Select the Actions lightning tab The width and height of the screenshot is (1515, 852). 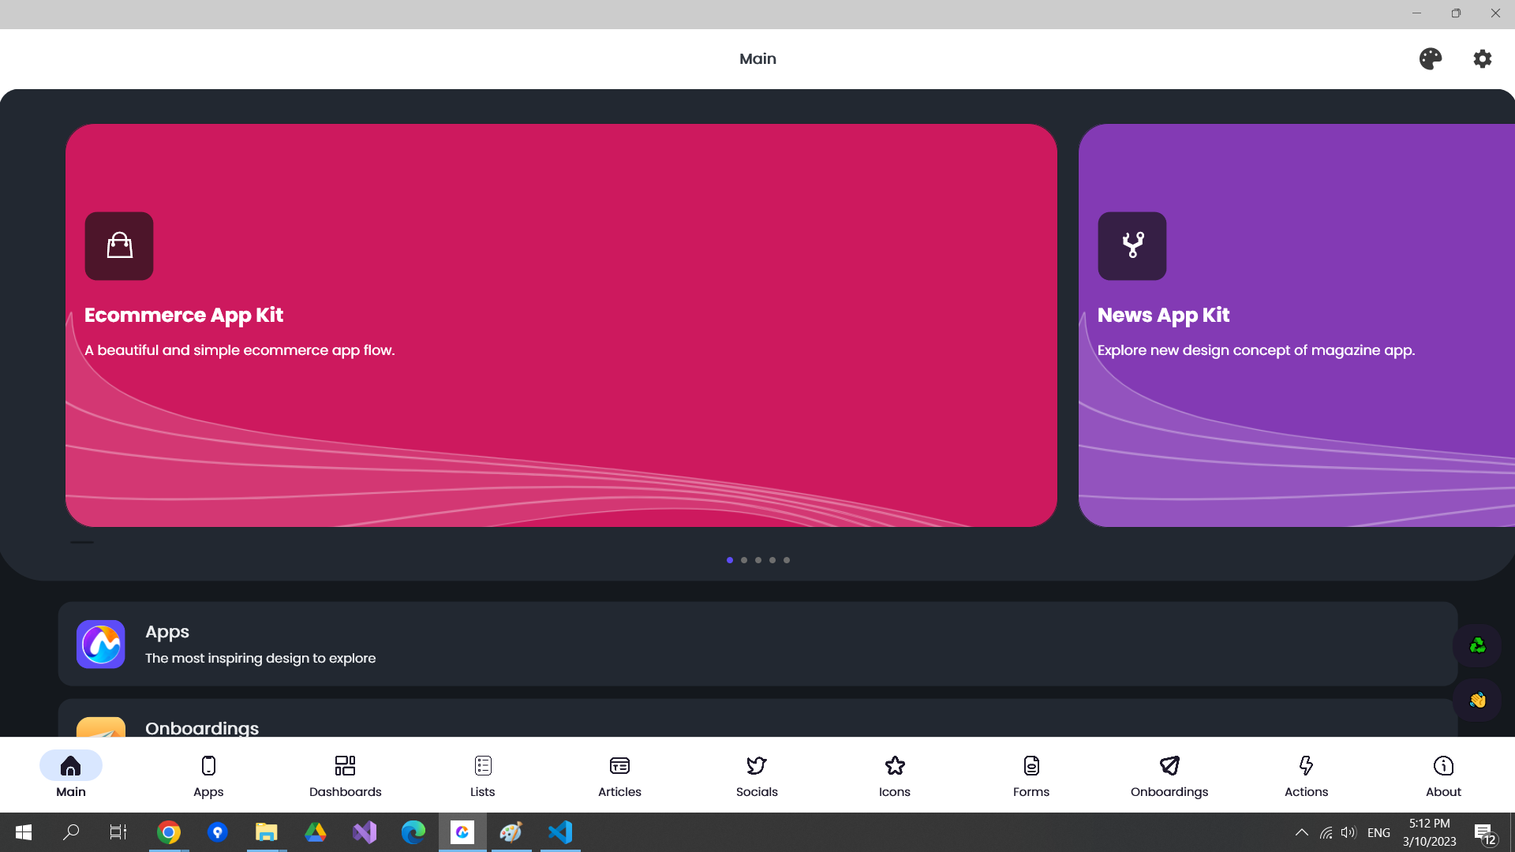pos(1306,775)
